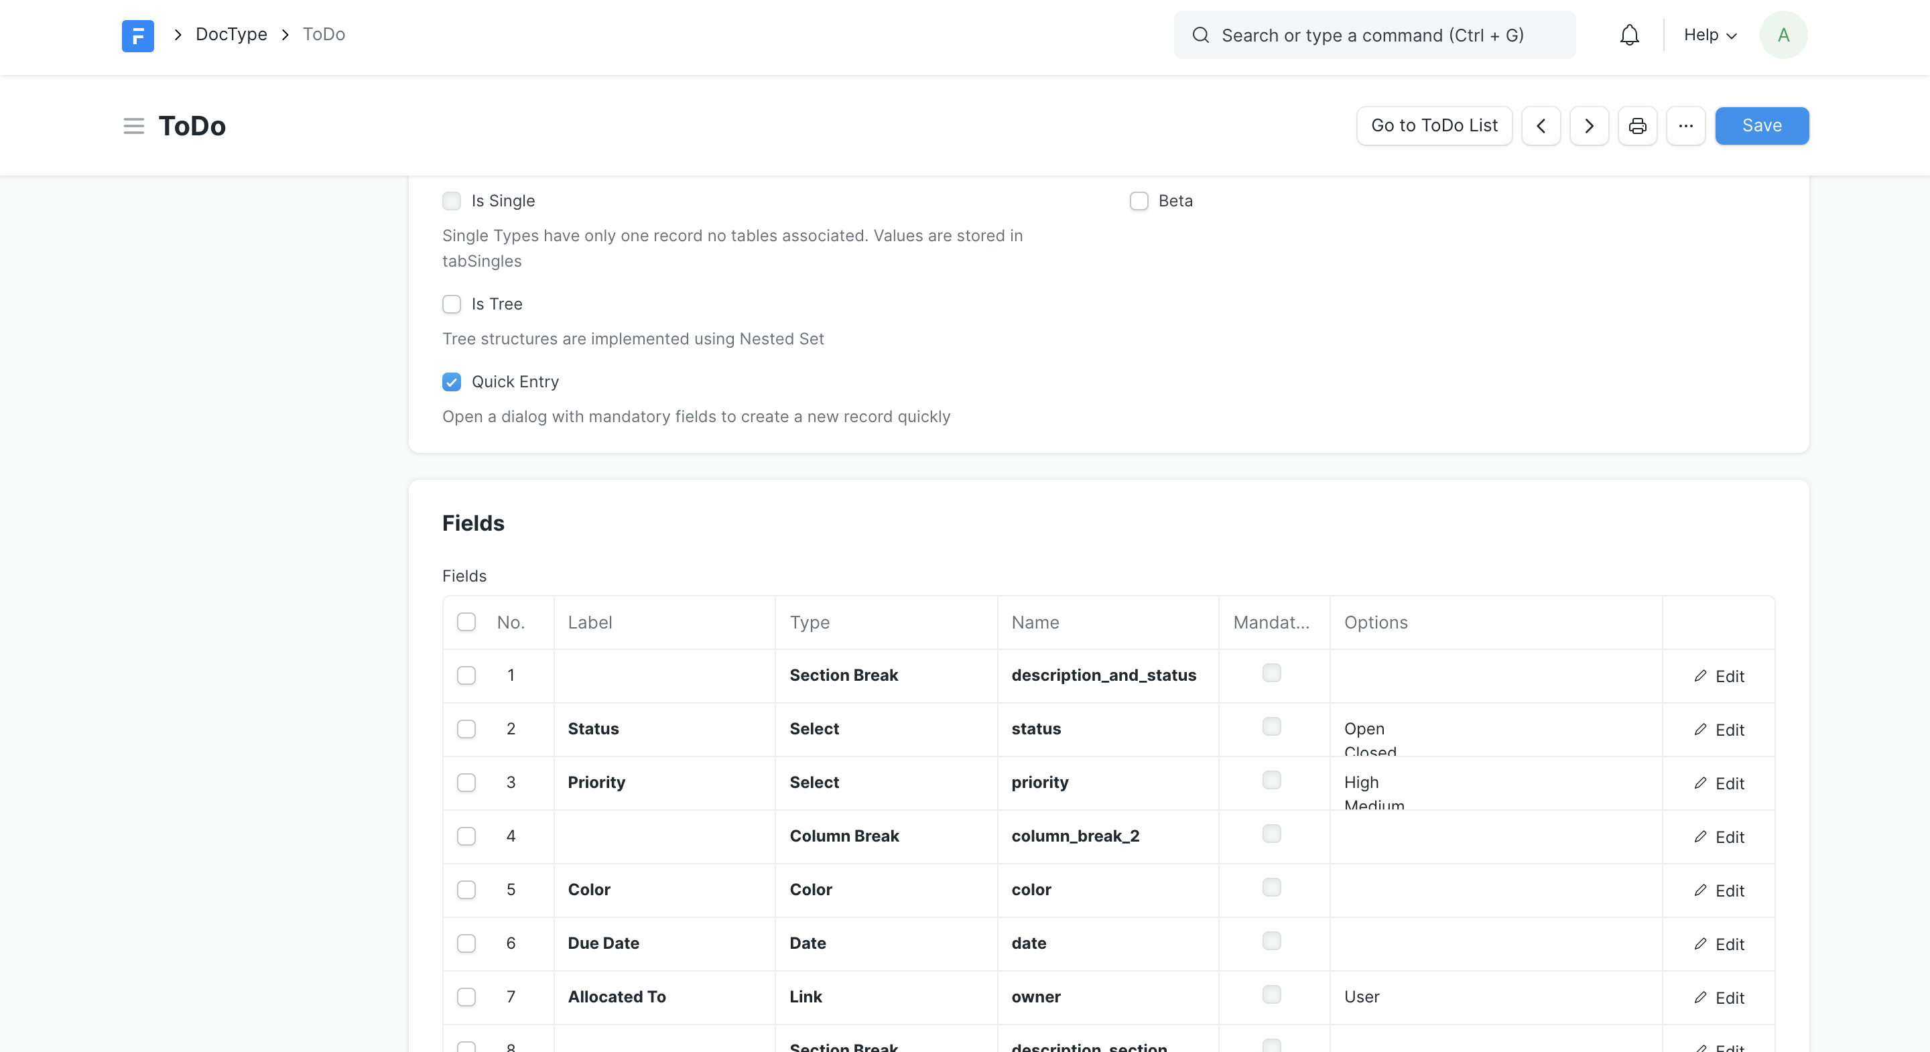Focus the search or command bar
Screen dimensions: 1930x1052
point(1374,36)
